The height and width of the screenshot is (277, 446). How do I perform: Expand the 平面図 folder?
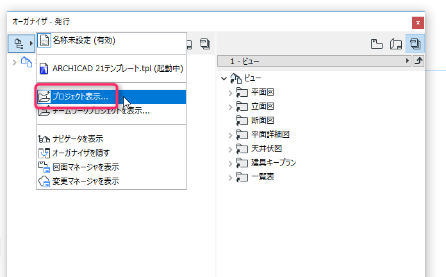pyautogui.click(x=231, y=93)
